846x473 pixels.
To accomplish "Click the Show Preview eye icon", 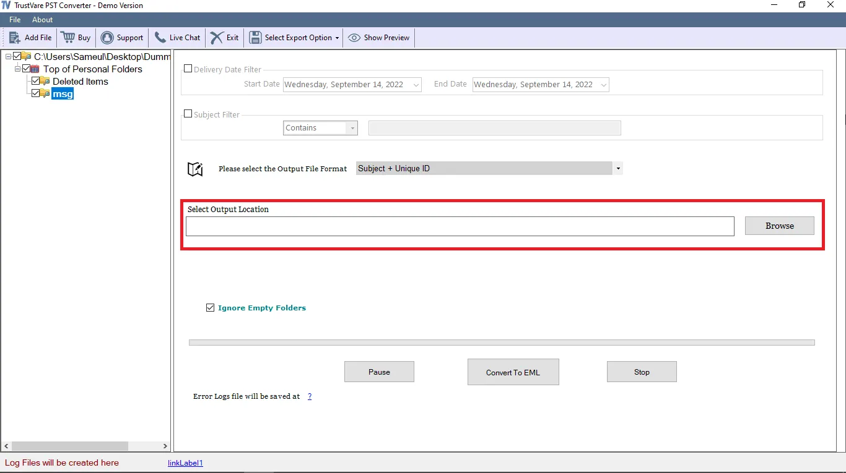I will point(354,38).
